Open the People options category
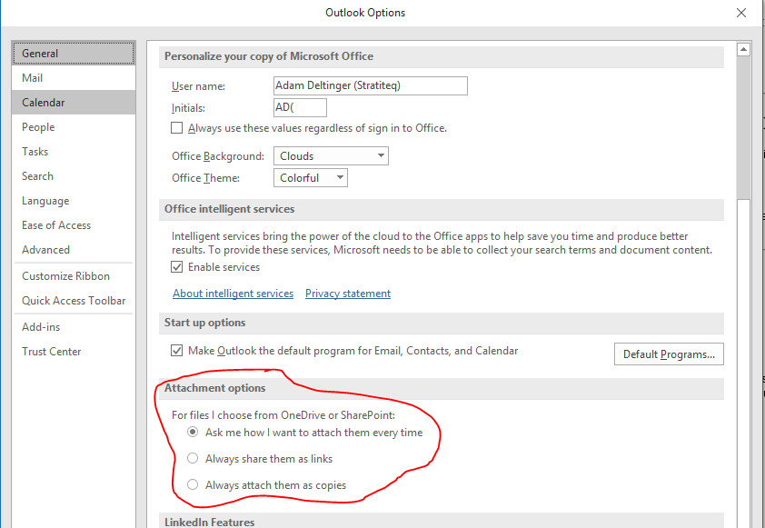 point(74,127)
